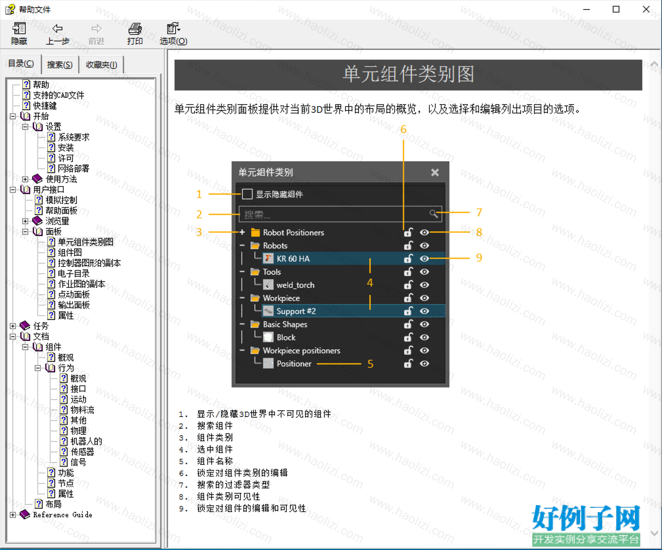Open the 物料流 topic
This screenshot has width=662, height=550.
tap(82, 410)
